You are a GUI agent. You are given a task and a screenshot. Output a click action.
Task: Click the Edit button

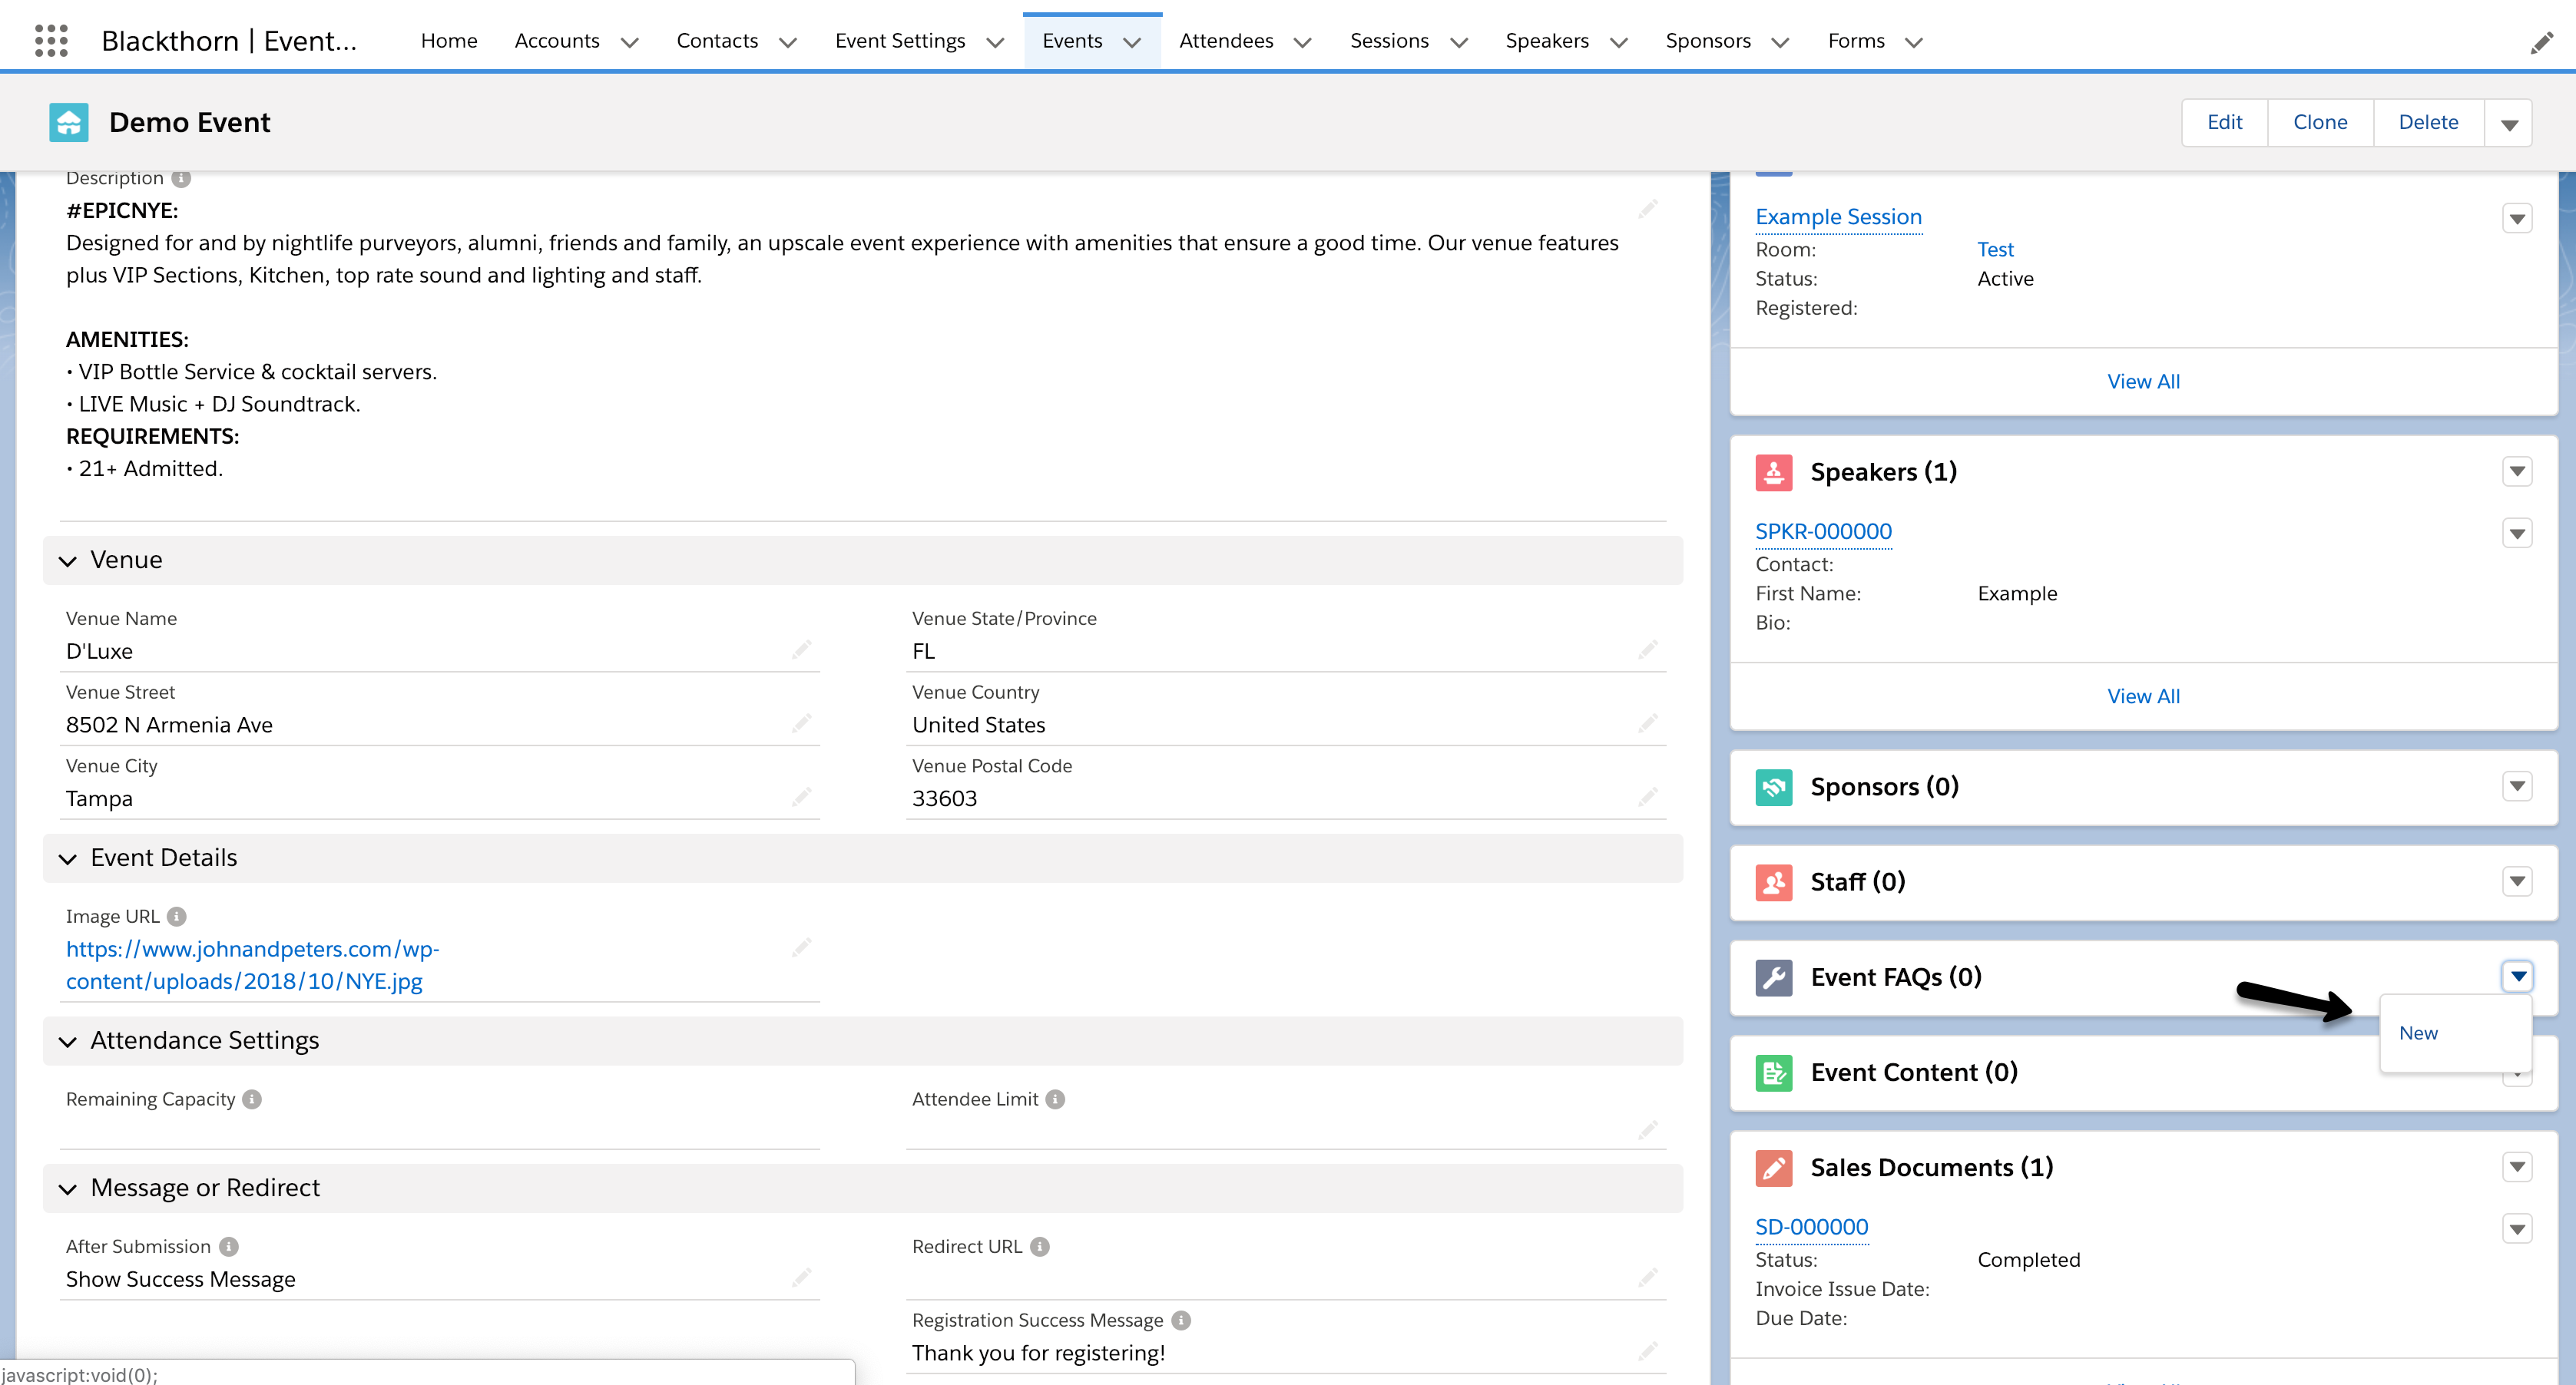click(x=2224, y=123)
